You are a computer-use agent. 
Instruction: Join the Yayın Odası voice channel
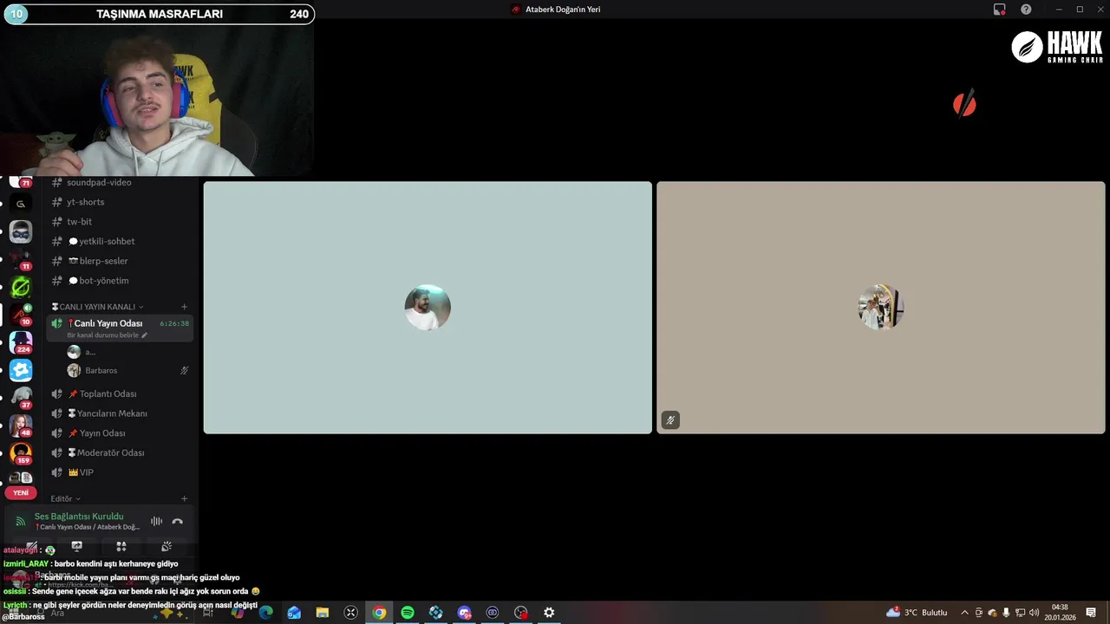120,433
